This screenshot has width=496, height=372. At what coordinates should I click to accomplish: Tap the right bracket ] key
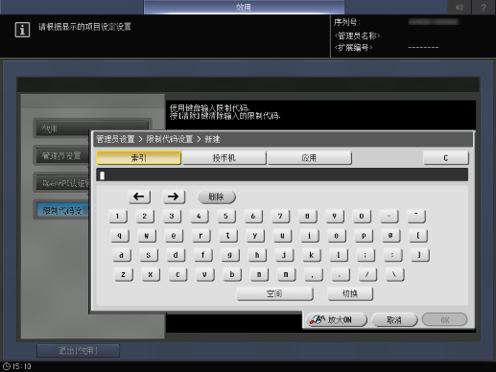(x=420, y=255)
